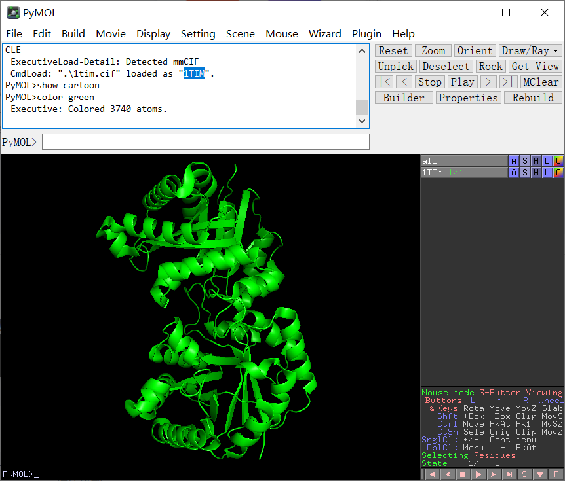The height and width of the screenshot is (481, 565).
Task: Open Hide menu for 'all' object
Action: (536, 161)
